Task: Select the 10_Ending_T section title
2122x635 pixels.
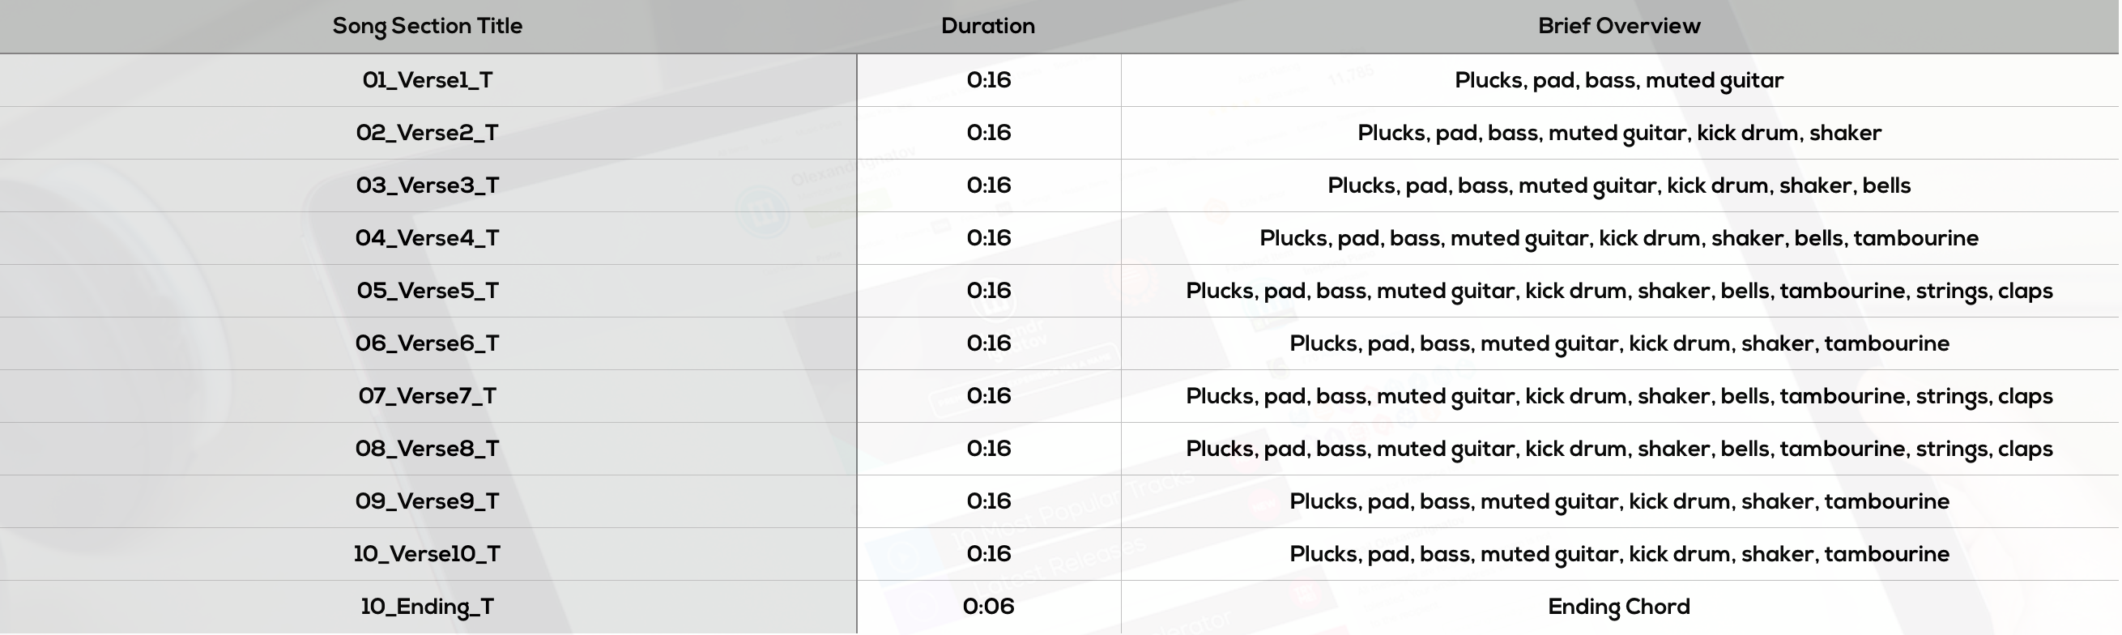Action: [428, 607]
